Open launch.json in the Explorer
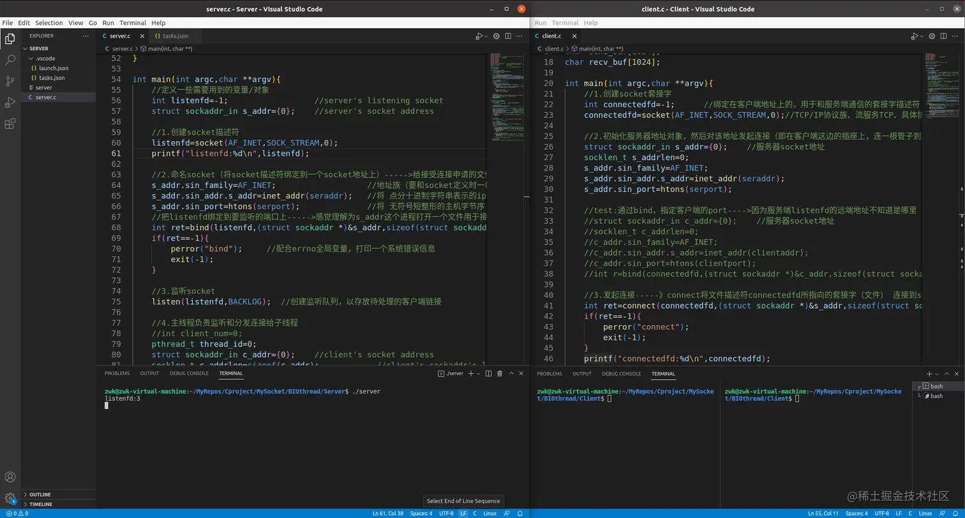 pyautogui.click(x=54, y=68)
